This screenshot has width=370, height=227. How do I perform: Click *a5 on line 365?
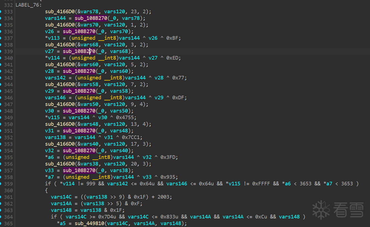[x=61, y=223]
